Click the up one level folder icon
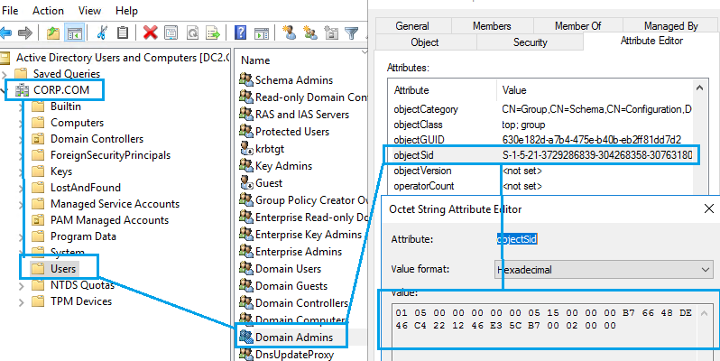 pyautogui.click(x=53, y=32)
